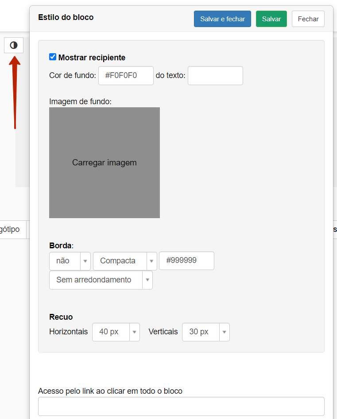This screenshot has height=419, width=337.
Task: Toggle the Mostrar recipiente checkbox
Action: click(53, 57)
